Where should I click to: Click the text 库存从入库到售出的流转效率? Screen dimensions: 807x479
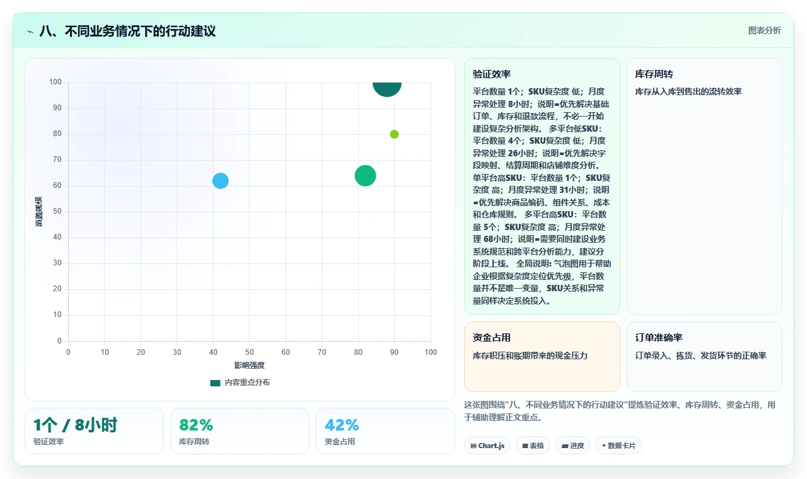[x=688, y=91]
